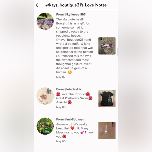Screen dimensions: 152x152
Task: Open the @mb8tlgxasu username link
Action: [x=74, y=119]
